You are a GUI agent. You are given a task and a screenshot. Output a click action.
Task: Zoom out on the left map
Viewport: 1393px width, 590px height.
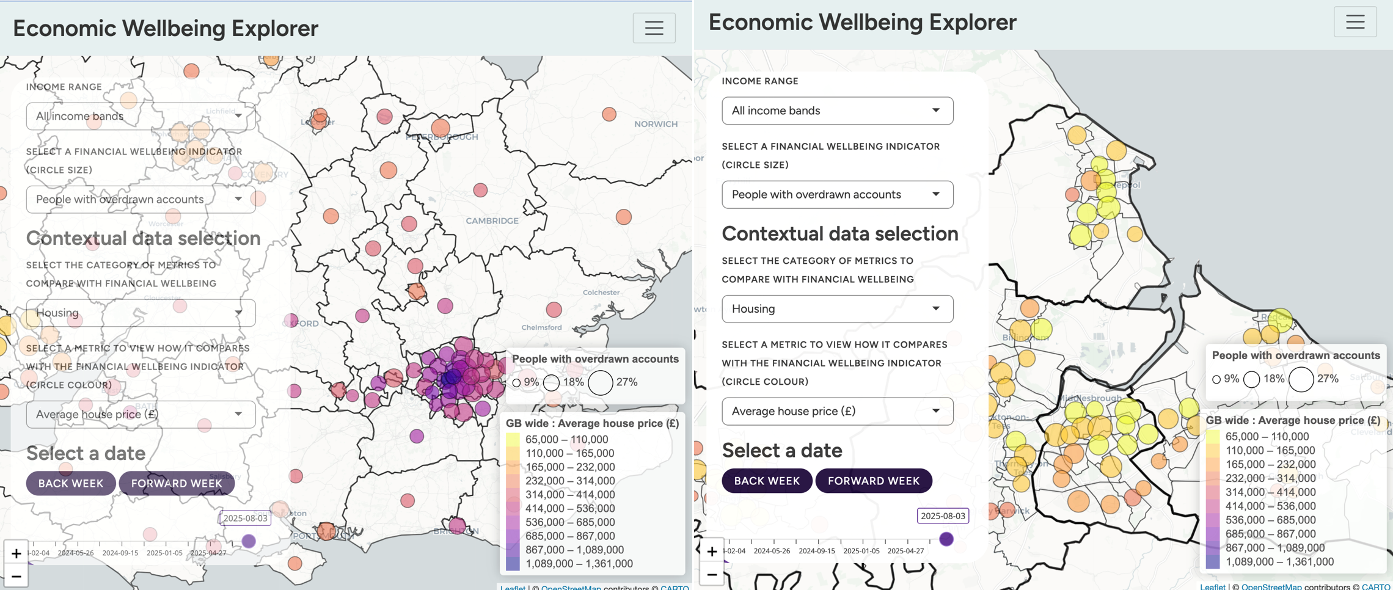click(x=16, y=576)
